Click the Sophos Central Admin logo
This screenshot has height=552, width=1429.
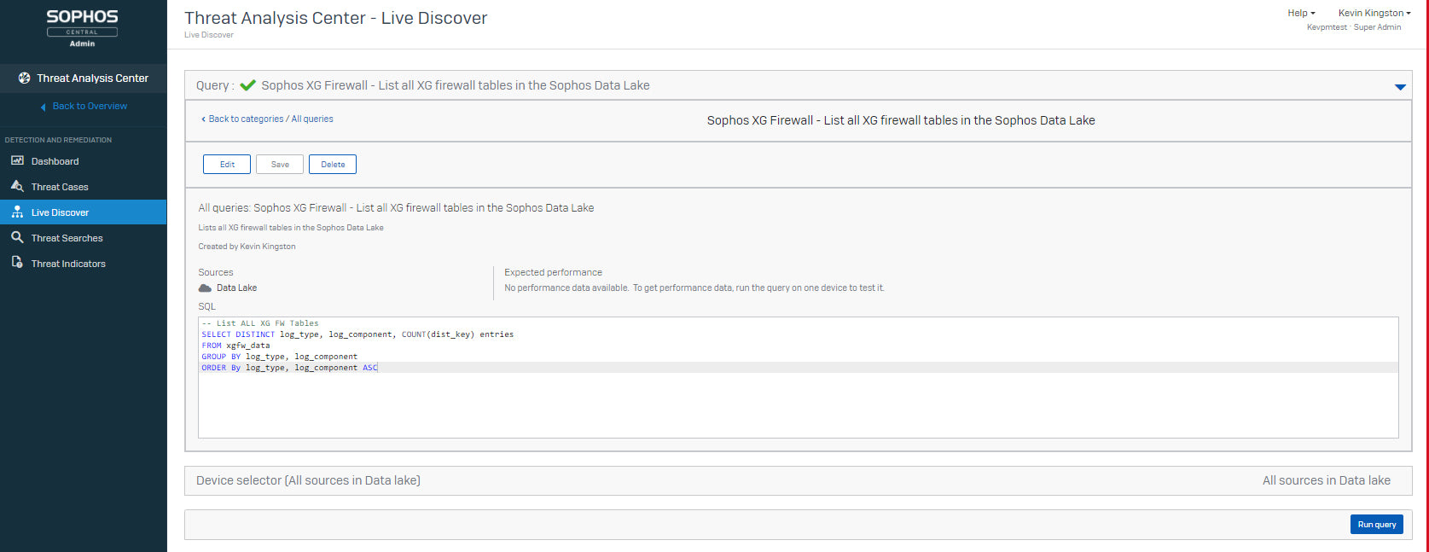82,28
